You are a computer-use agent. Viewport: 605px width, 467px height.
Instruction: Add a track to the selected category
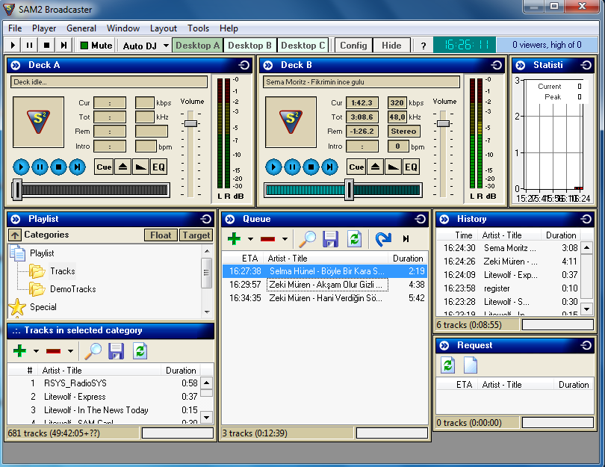[19, 351]
